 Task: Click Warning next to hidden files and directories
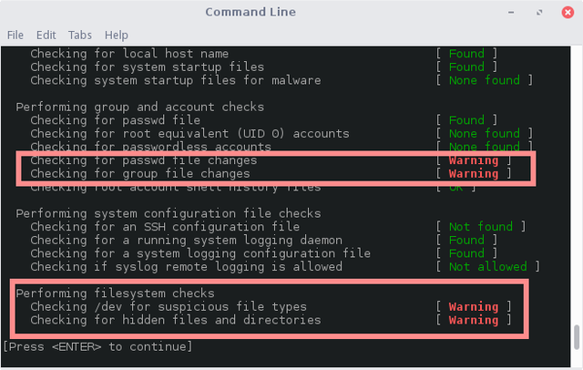[474, 320]
